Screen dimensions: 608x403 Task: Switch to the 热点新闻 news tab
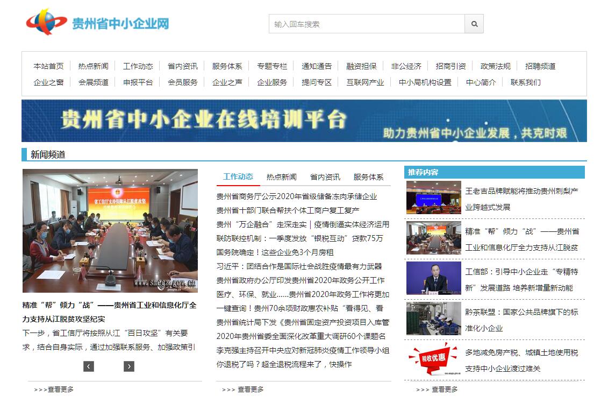click(281, 177)
